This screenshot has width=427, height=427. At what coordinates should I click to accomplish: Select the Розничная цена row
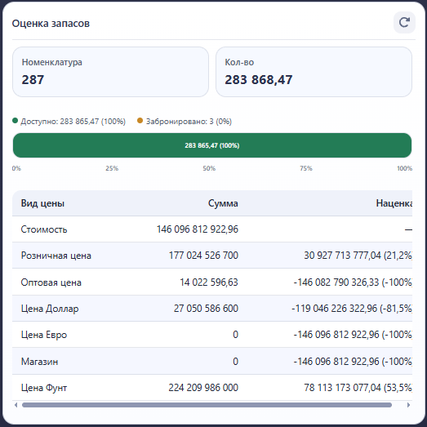point(212,256)
